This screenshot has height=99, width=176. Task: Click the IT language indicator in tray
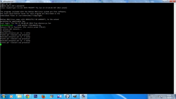point(152,96)
